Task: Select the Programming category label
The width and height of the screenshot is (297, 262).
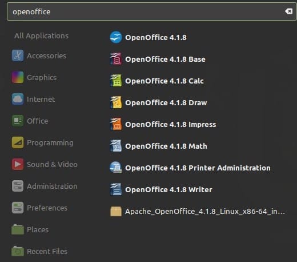Action: tap(50, 143)
